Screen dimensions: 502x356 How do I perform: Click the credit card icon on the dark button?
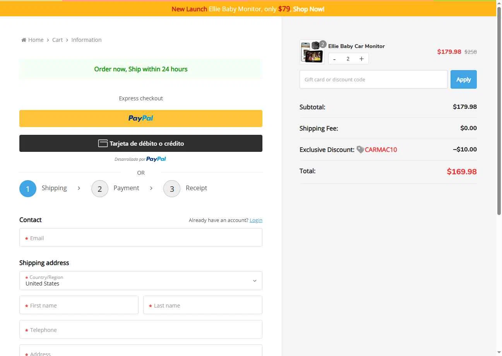103,143
